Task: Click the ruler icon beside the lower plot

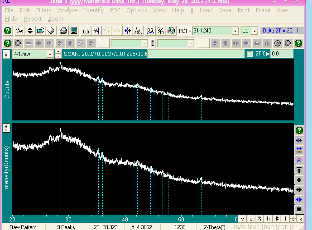Action: tap(6, 128)
